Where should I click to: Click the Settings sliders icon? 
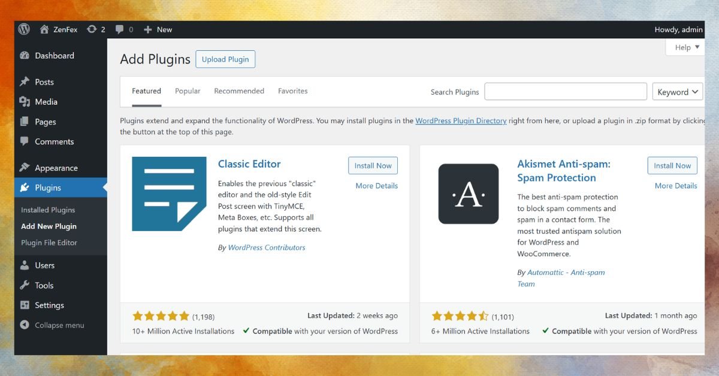25,305
